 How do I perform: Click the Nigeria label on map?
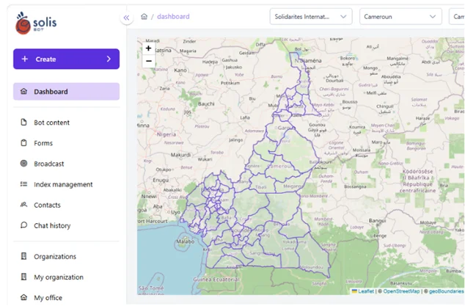(166, 134)
